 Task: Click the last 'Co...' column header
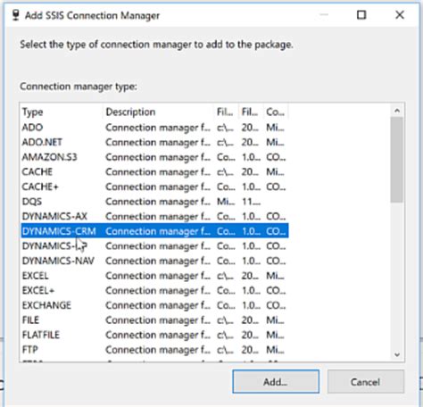tap(276, 112)
